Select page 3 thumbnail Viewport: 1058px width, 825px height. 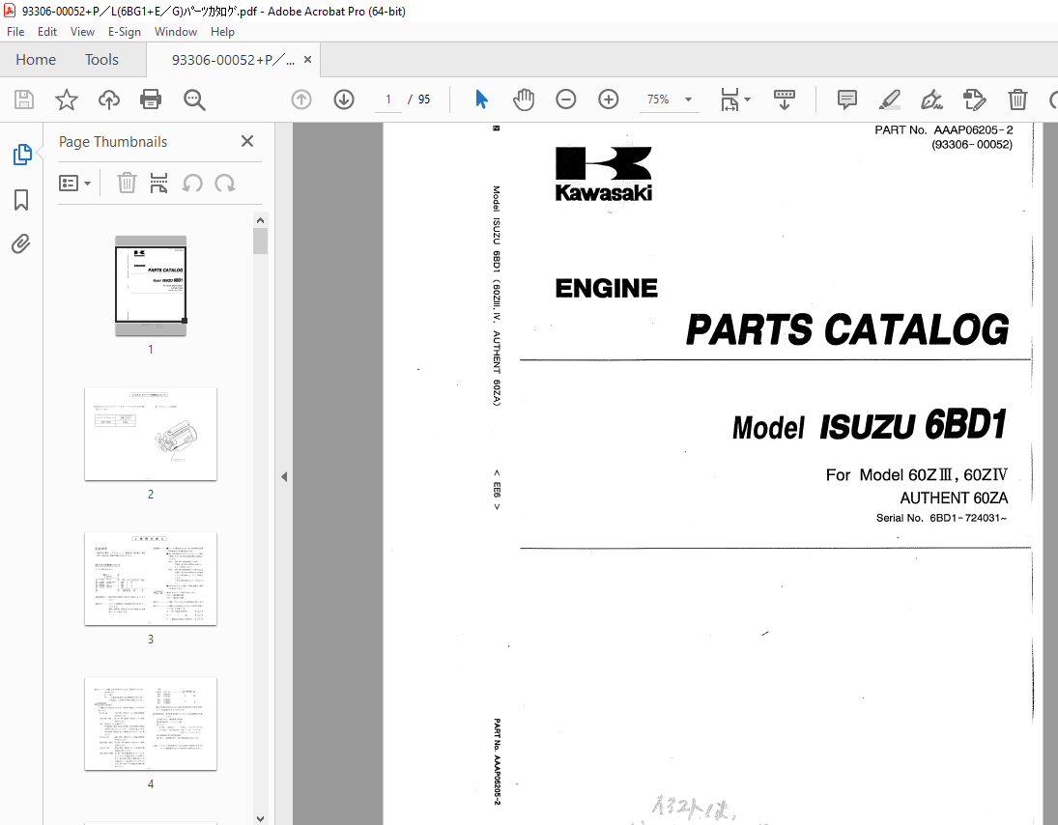151,579
